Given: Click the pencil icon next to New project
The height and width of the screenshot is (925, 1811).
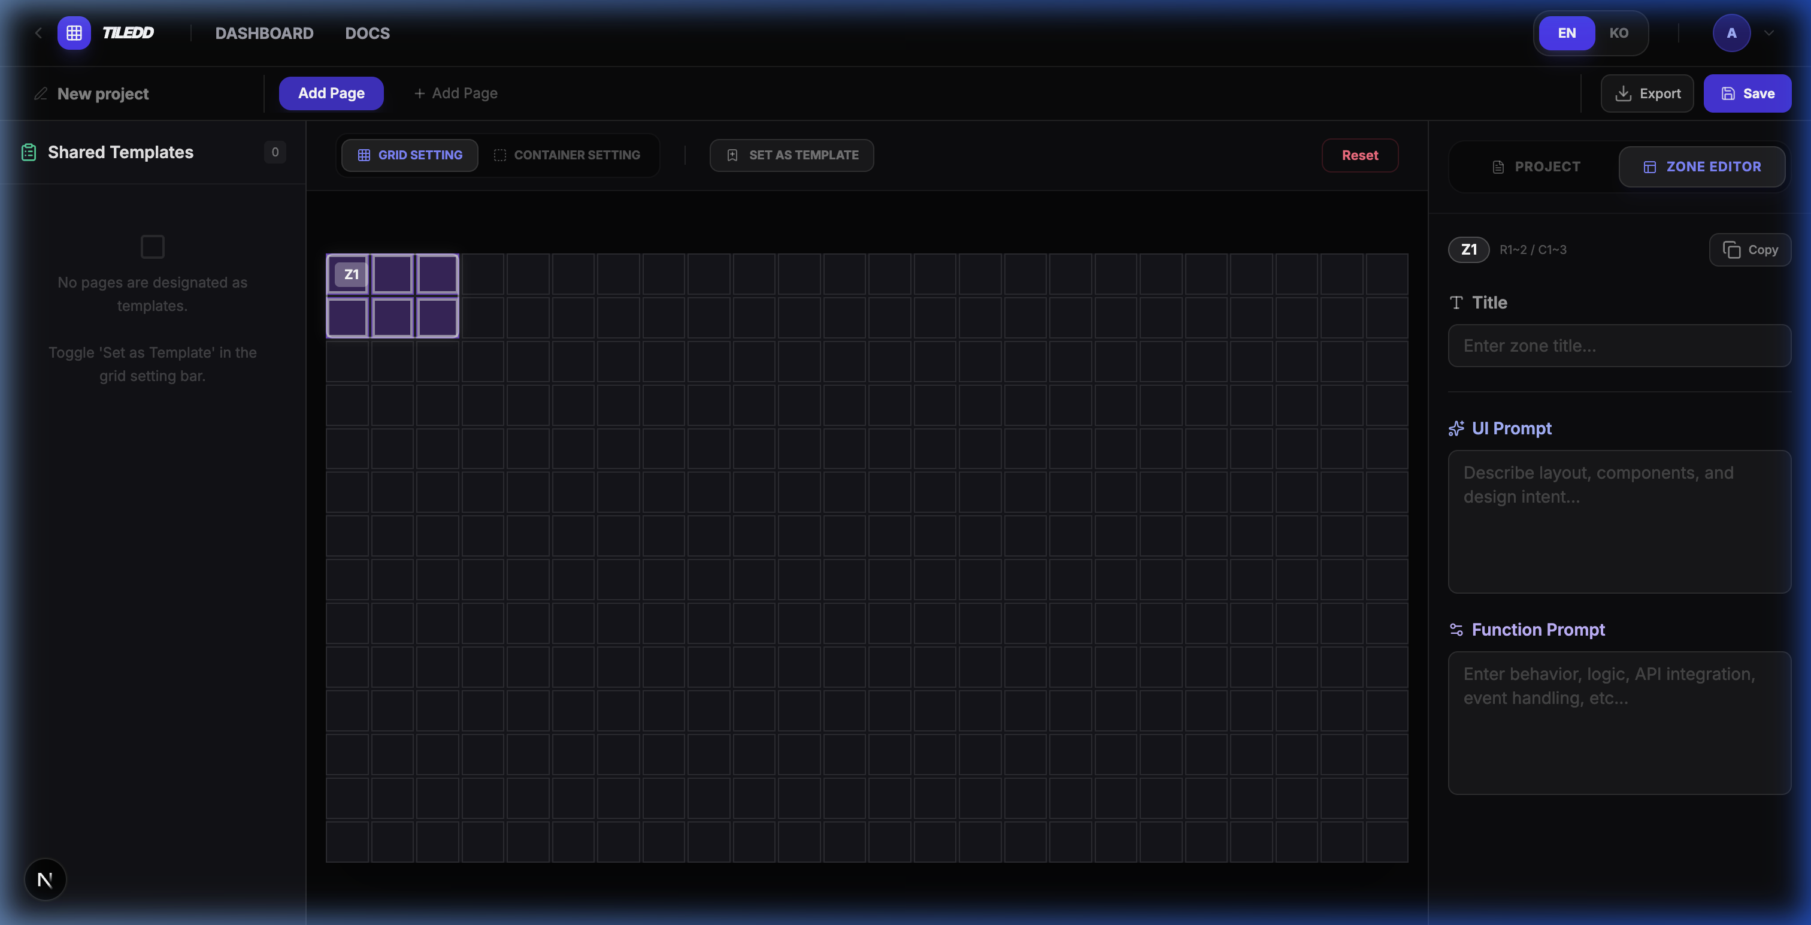Looking at the screenshot, I should pyautogui.click(x=41, y=93).
